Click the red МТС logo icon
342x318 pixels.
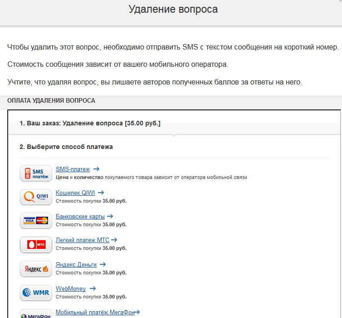(36, 245)
